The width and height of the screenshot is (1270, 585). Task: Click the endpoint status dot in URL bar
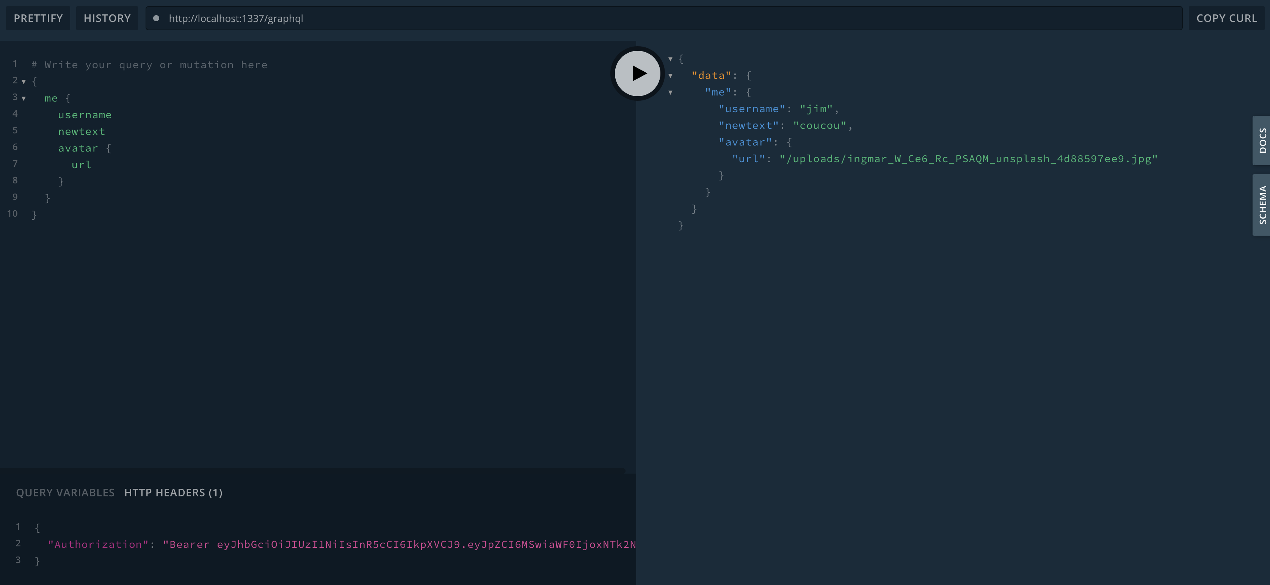pyautogui.click(x=156, y=18)
